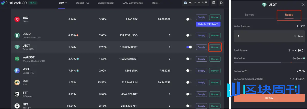Click TRX balance 28.083902

click(x=164, y=19)
